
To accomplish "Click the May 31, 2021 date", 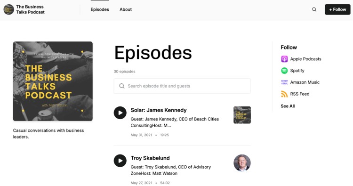I will pos(141,135).
